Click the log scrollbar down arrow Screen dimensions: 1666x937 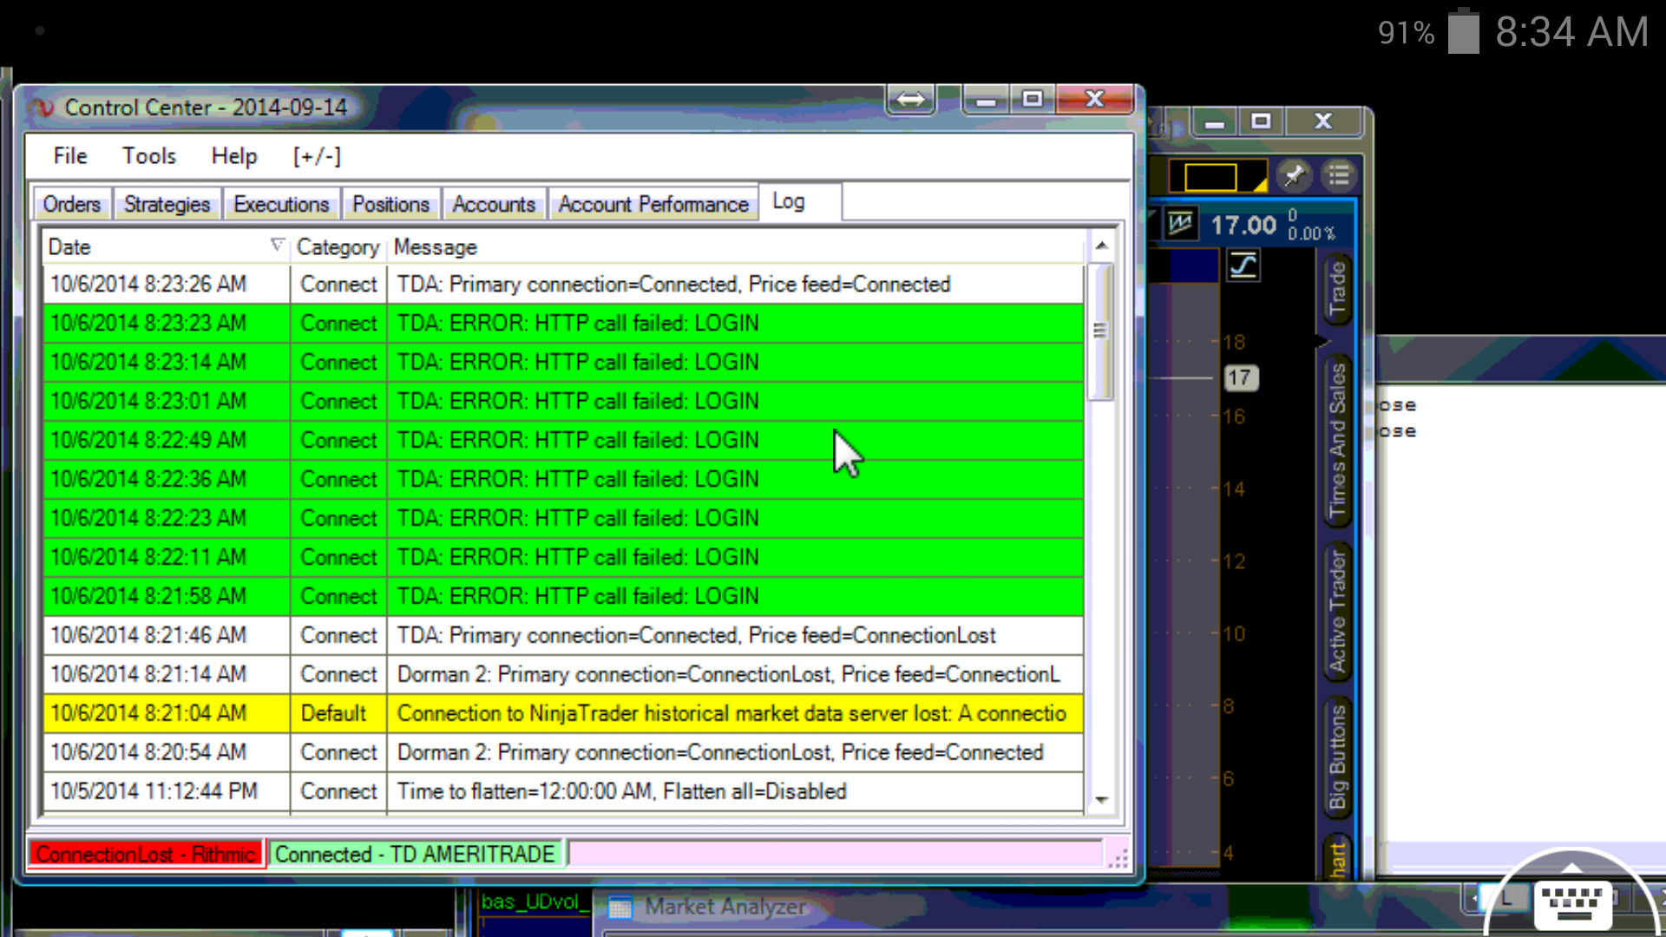[1102, 800]
